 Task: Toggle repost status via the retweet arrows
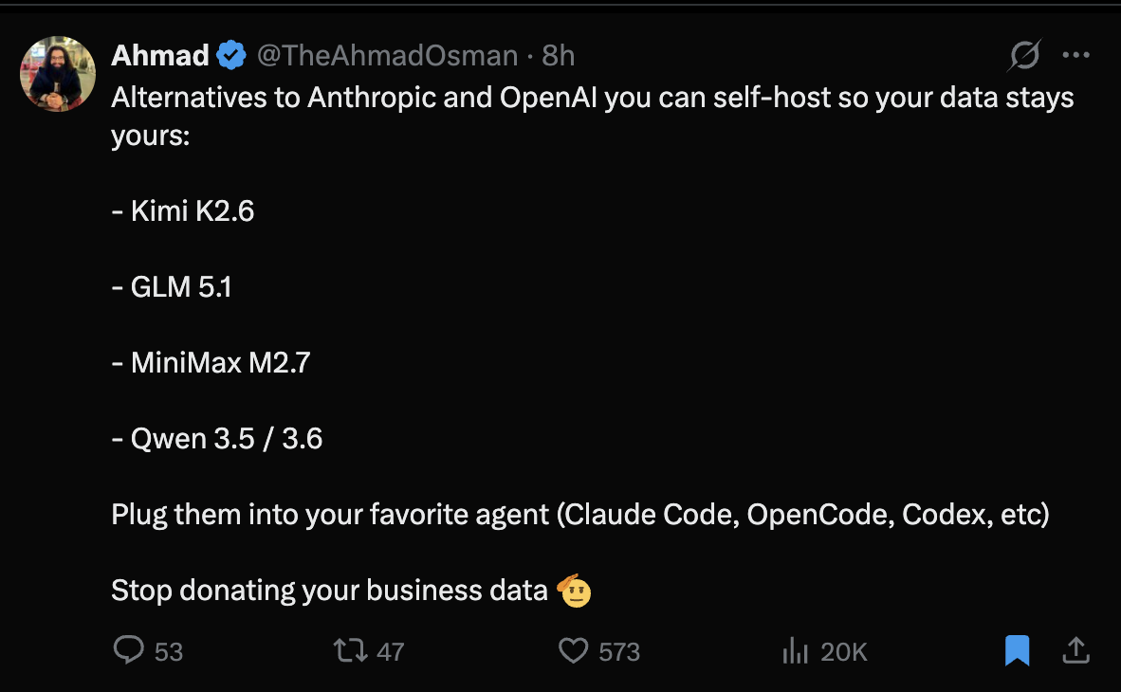(x=352, y=650)
